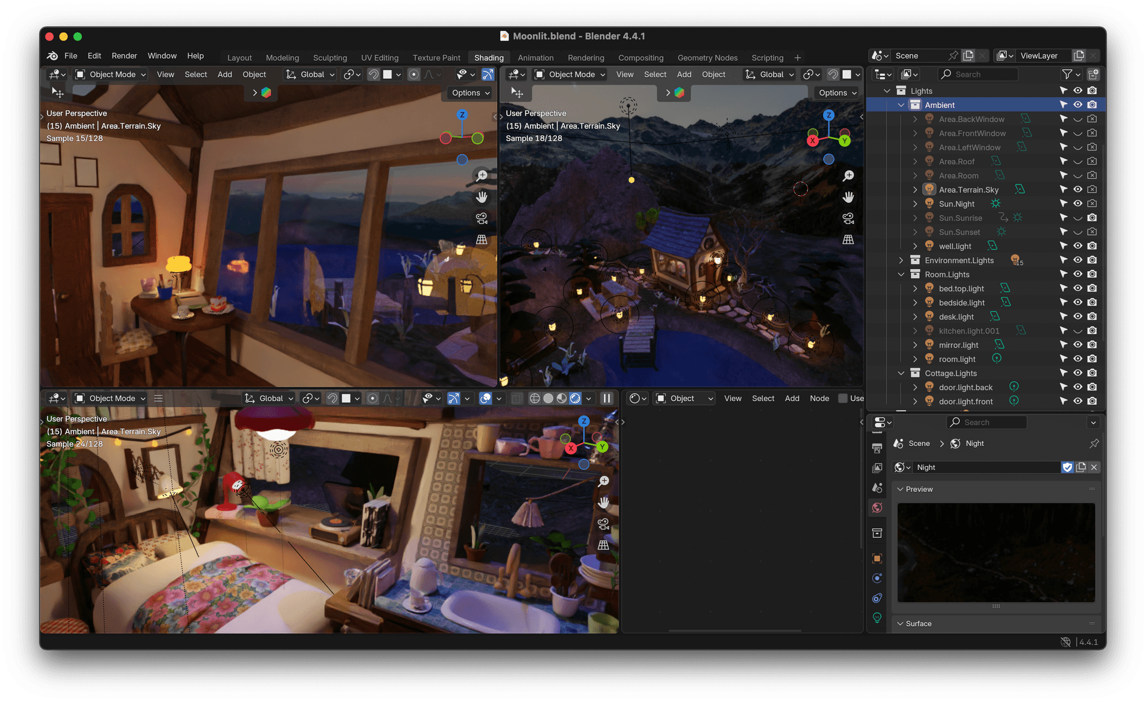Screen dimensions: 1146x702
Task: Select door.light.front in the outliner
Action: click(965, 401)
